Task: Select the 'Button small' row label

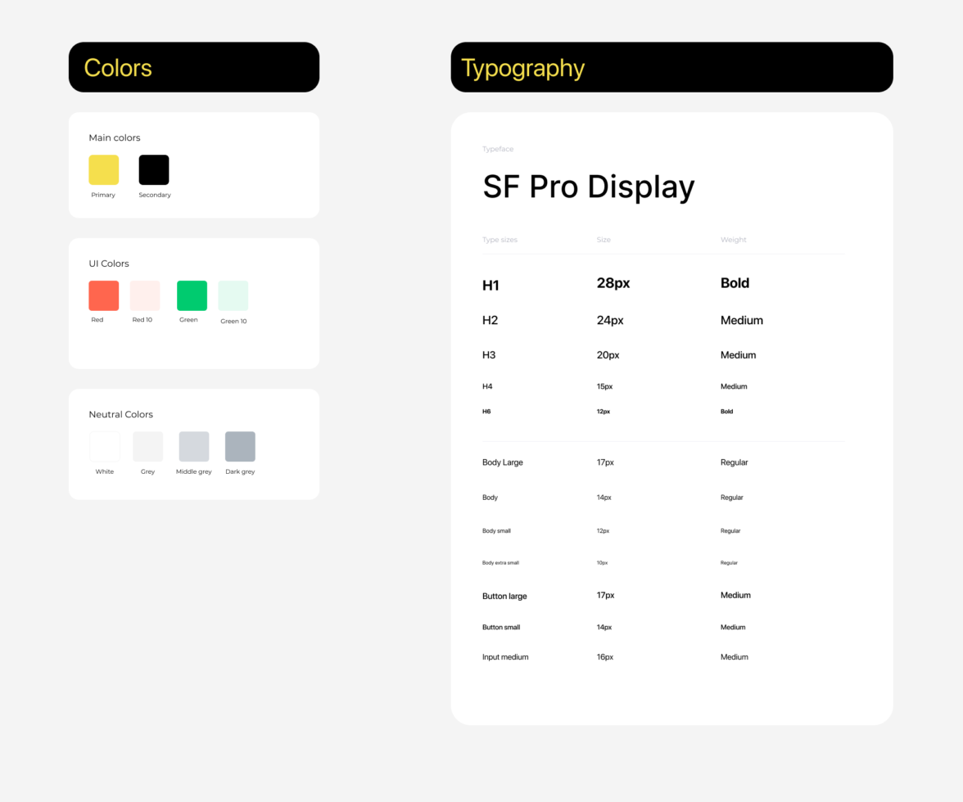Action: 501,627
